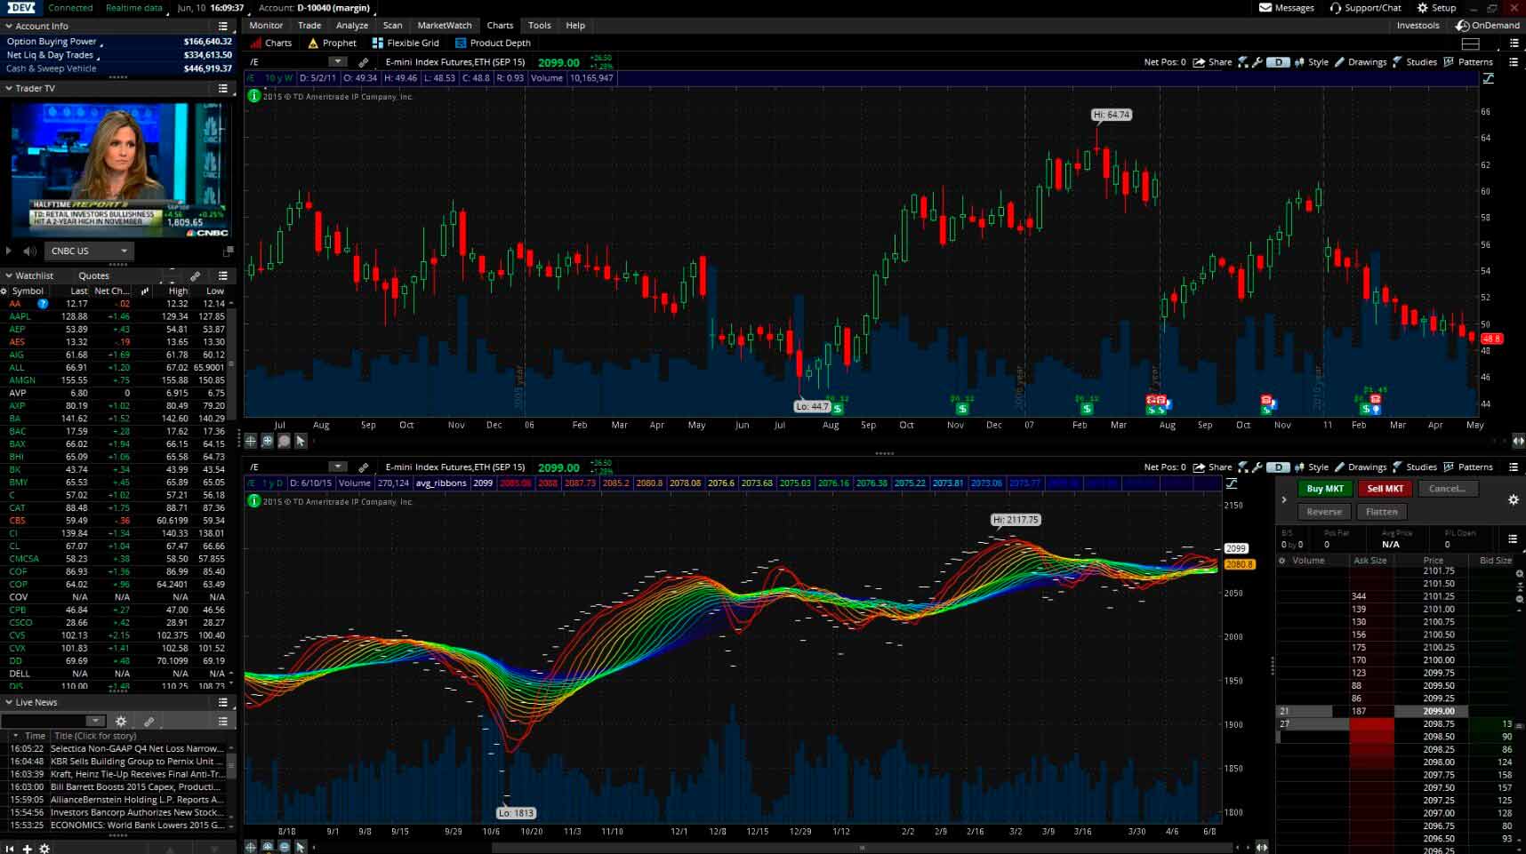Select the highlighted 2099.00 price row in ladder
The height and width of the screenshot is (854, 1526).
click(x=1433, y=711)
